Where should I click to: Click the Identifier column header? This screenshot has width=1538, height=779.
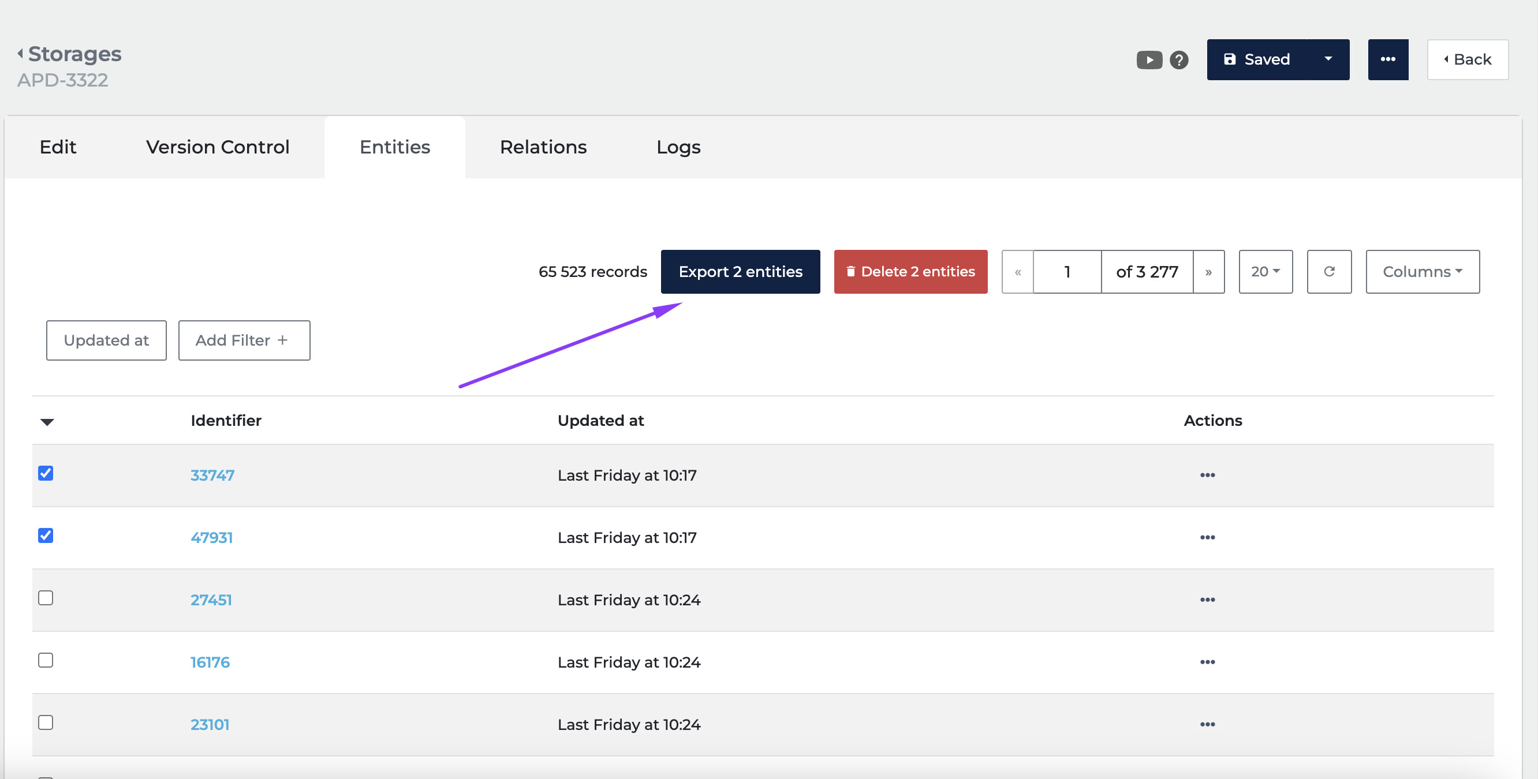click(226, 420)
